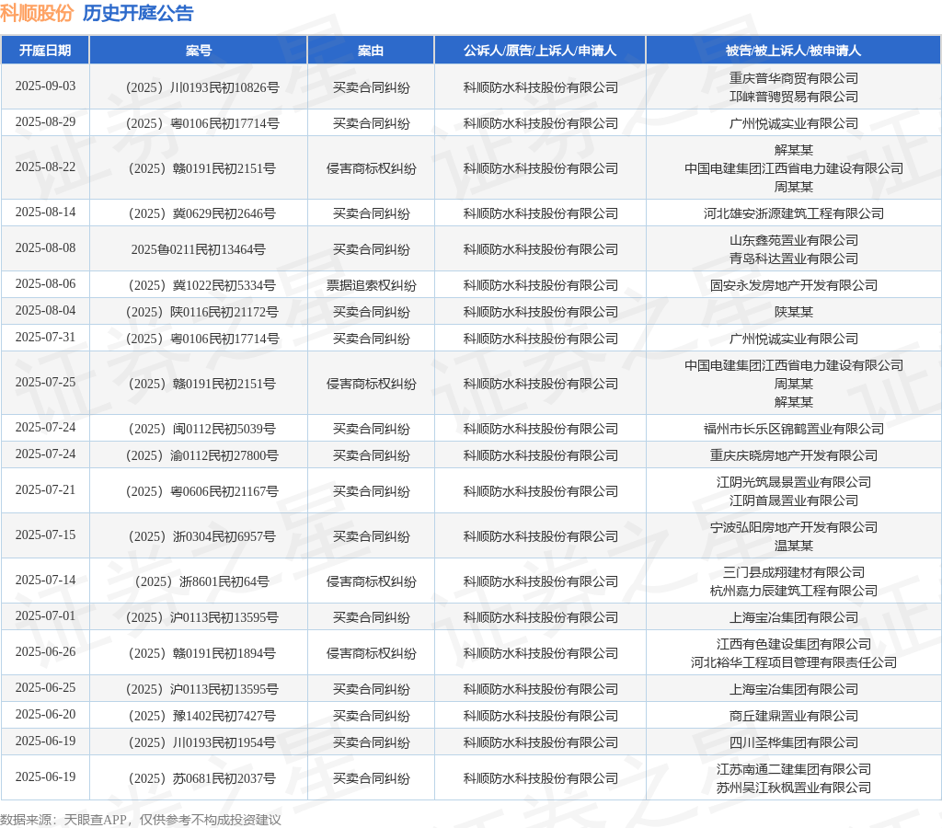Click the 数据来源 天眼查APP footer note

141,820
